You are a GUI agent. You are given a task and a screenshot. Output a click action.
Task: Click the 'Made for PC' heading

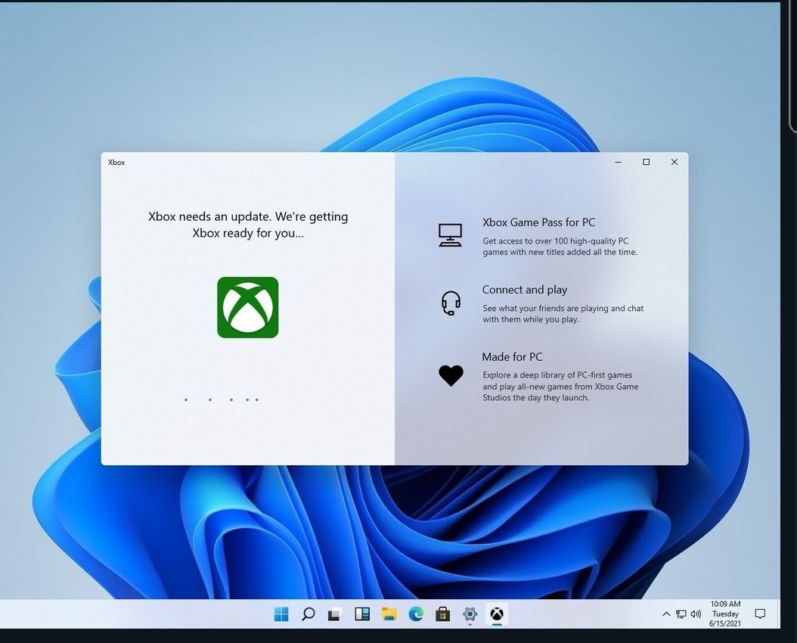click(512, 357)
